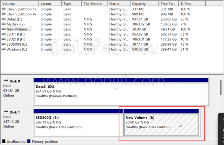Select the Disk 0 label in graphical view
This screenshot has width=224, height=145.
coord(15,81)
